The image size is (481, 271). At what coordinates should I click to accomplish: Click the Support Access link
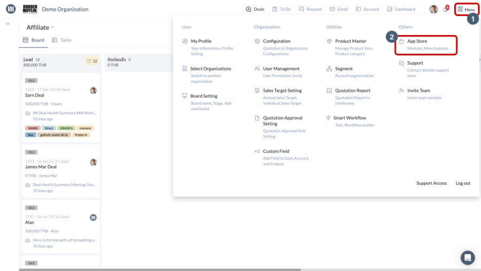[x=431, y=183]
